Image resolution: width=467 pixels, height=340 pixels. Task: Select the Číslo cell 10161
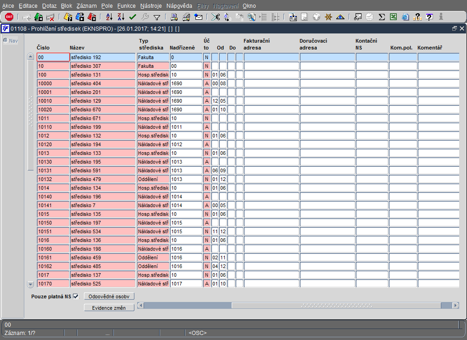[x=53, y=258]
